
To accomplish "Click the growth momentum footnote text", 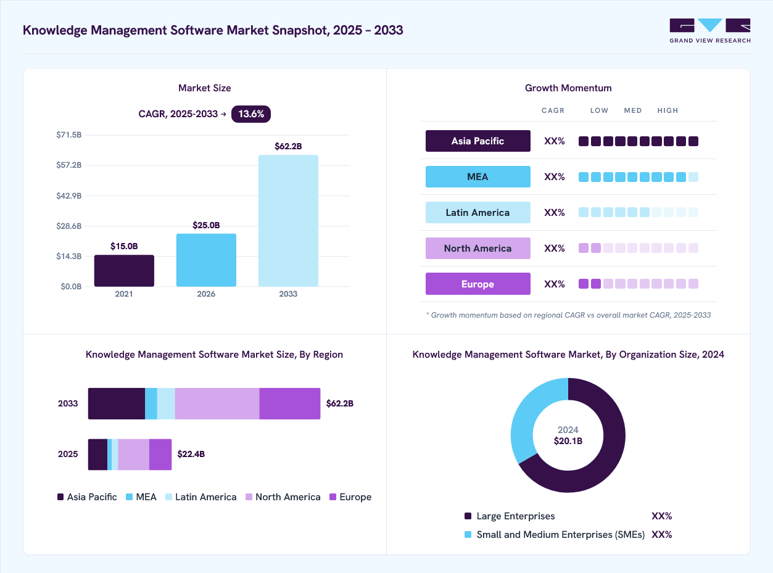I will pyautogui.click(x=568, y=315).
